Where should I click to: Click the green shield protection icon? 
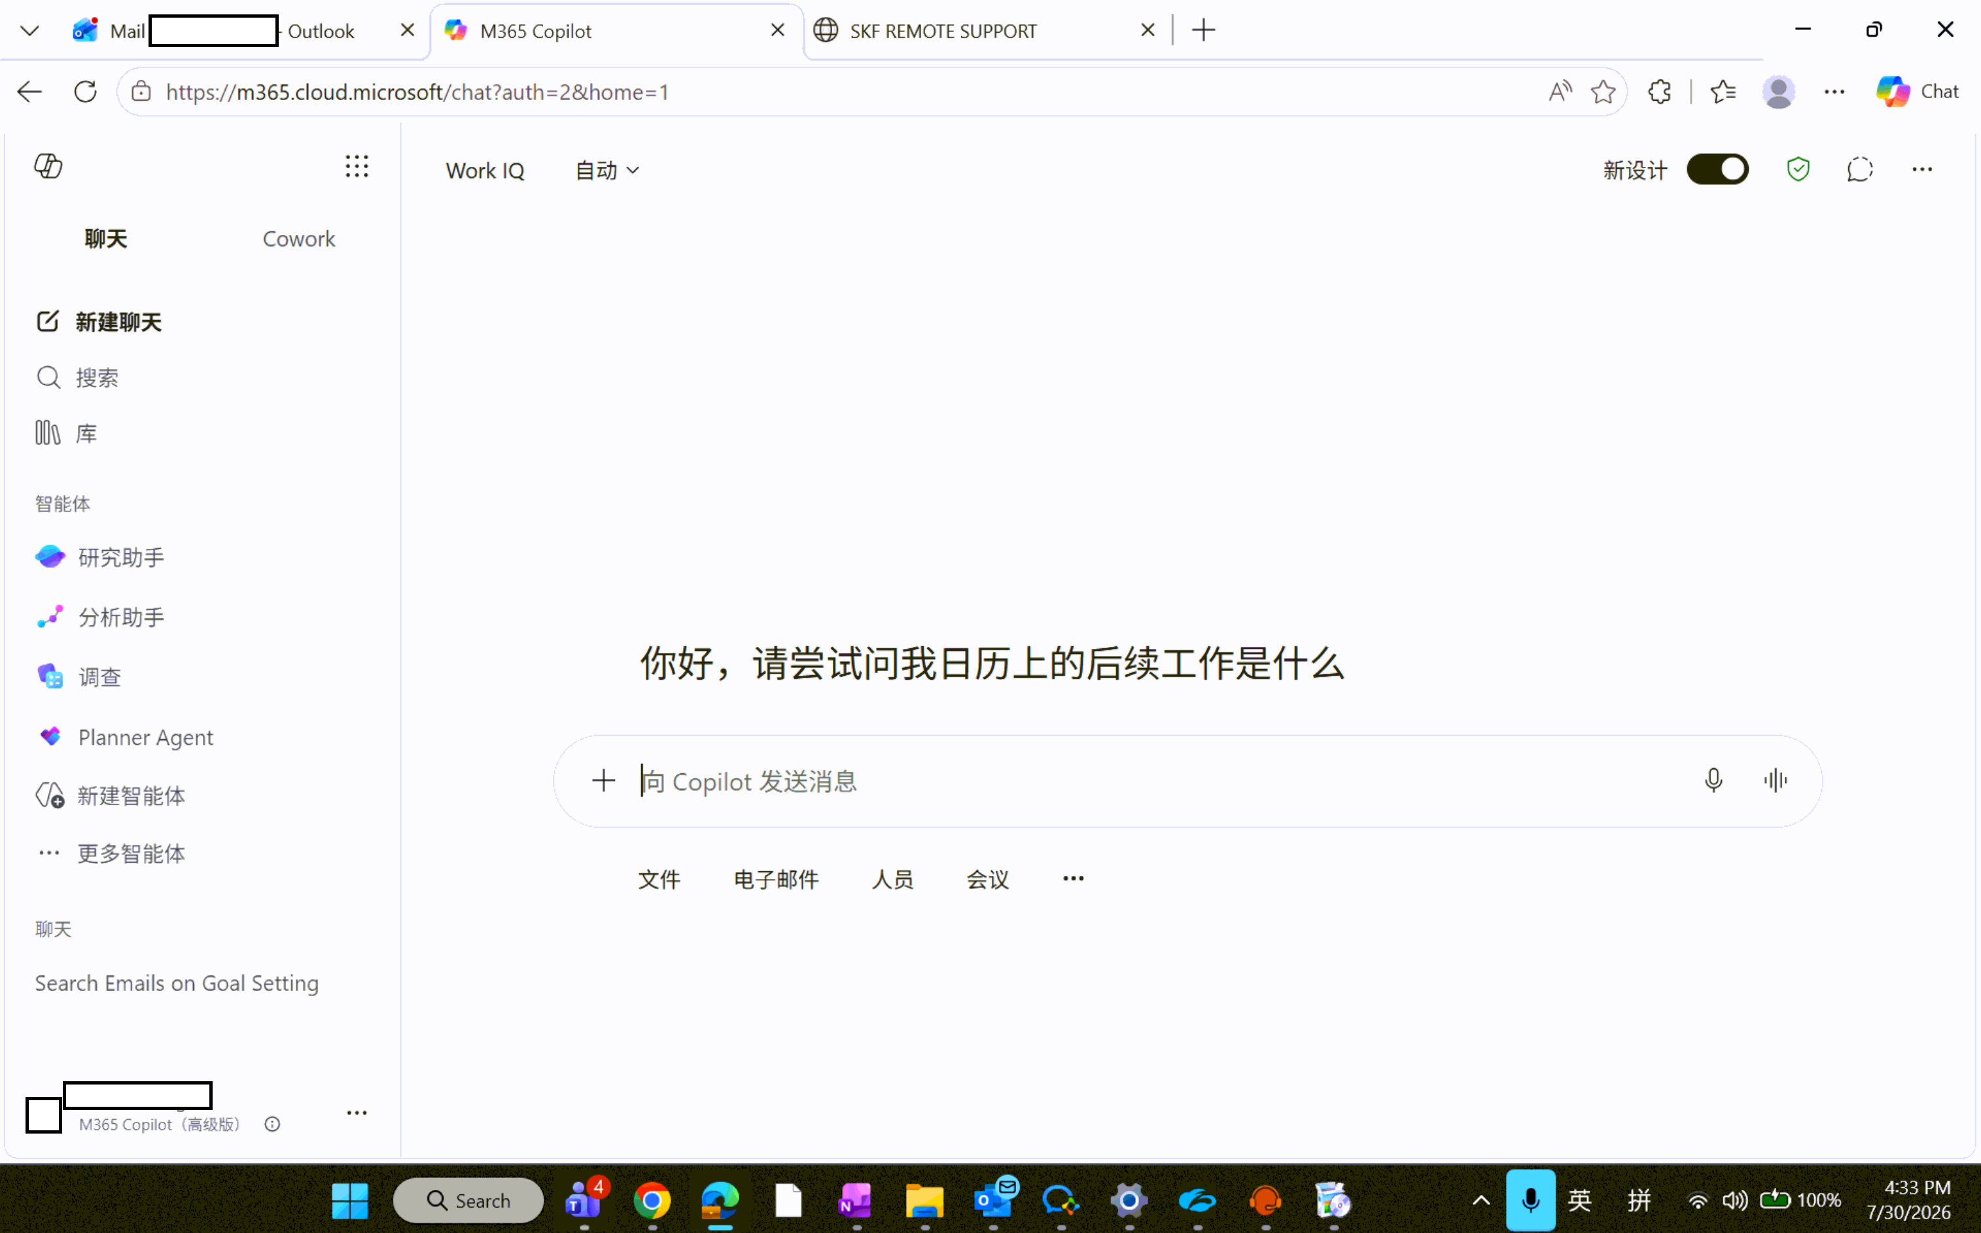tap(1798, 169)
